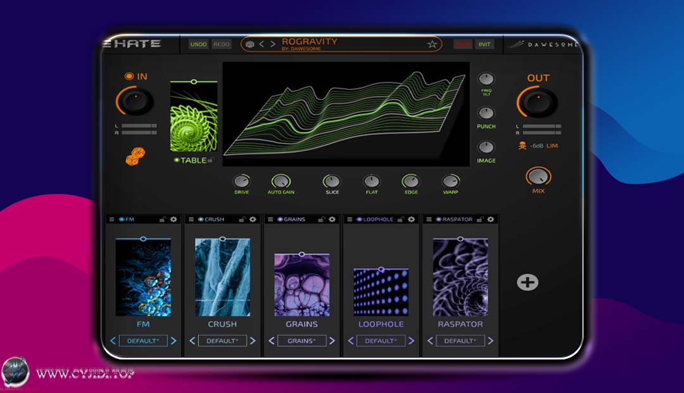Favorite the ROGRAVITY preset with the star
The image size is (684, 393).
click(432, 44)
